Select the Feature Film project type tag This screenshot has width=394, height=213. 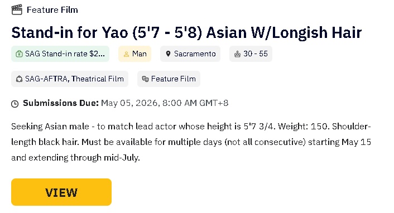(169, 79)
